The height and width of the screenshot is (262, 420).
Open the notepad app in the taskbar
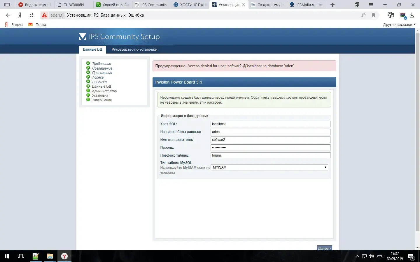(36, 256)
